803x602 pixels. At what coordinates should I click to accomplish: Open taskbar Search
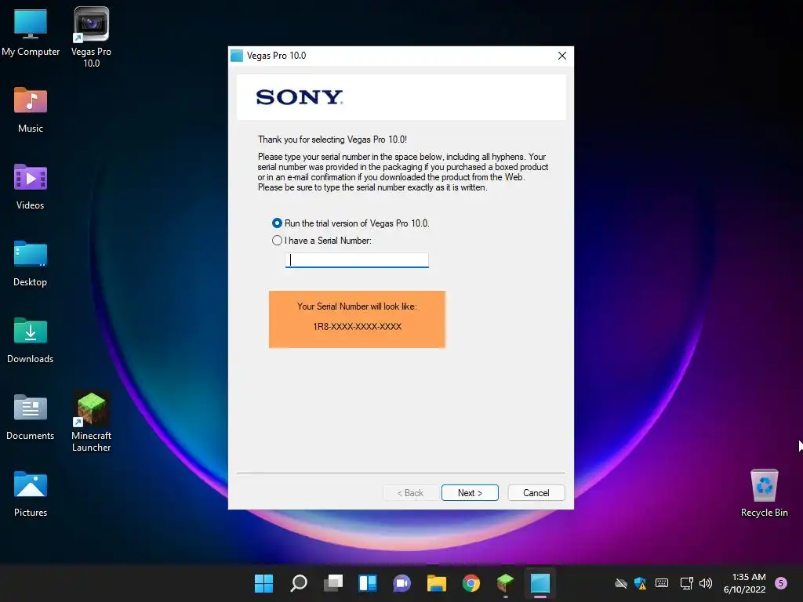pos(299,583)
